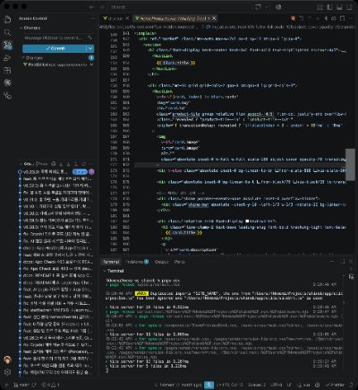The width and height of the screenshot is (358, 390).
Task: Maximize the bottom panel size icon
Action: point(342,262)
